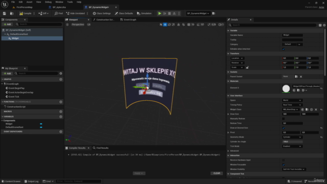Activate the translate move tool in viewport
Screen dimensions: 327x184
point(165,25)
